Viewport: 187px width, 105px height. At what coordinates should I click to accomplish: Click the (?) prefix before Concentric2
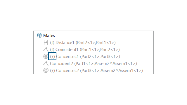[52, 71]
